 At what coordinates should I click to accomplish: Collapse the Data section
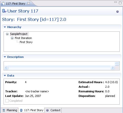click(x=5, y=76)
